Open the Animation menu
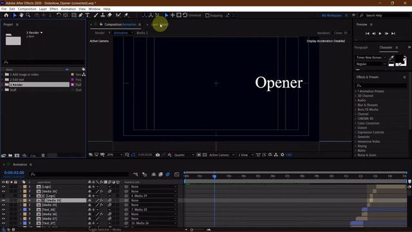Viewport: 412px width, 232px height. pos(68,9)
